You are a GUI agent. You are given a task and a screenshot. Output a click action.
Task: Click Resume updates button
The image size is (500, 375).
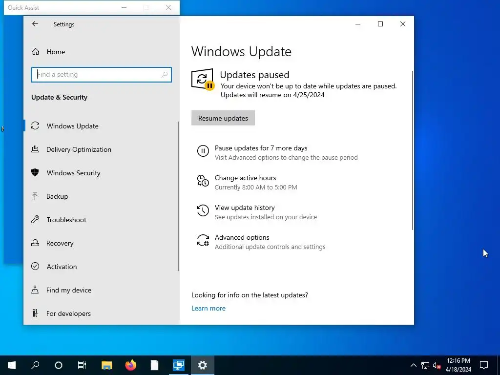click(x=223, y=118)
